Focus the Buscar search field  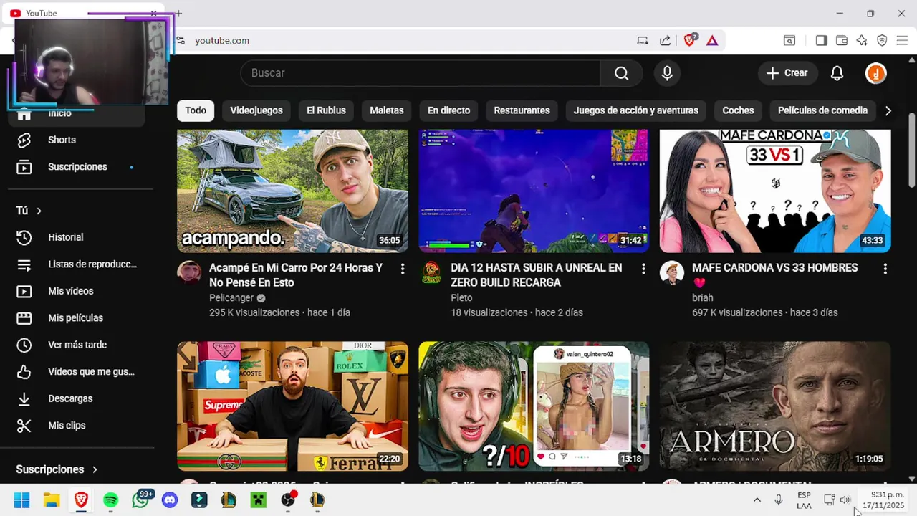click(421, 73)
